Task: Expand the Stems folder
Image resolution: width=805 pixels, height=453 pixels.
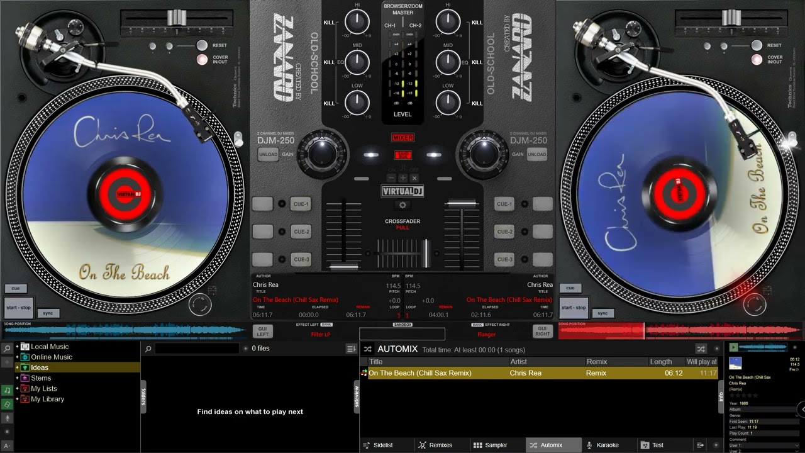Action: click(x=17, y=378)
